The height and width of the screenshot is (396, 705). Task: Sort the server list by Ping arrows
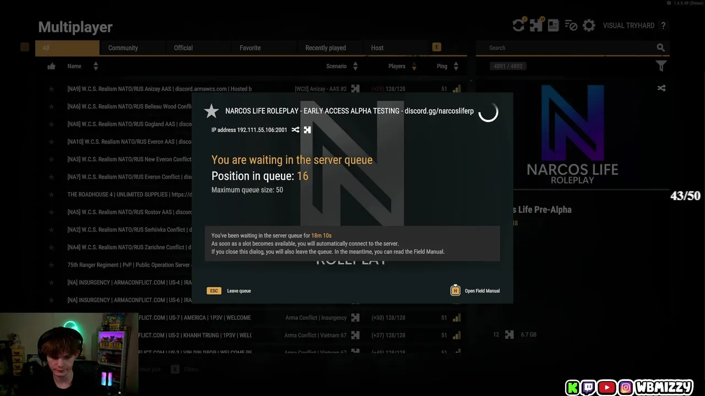[x=456, y=66]
